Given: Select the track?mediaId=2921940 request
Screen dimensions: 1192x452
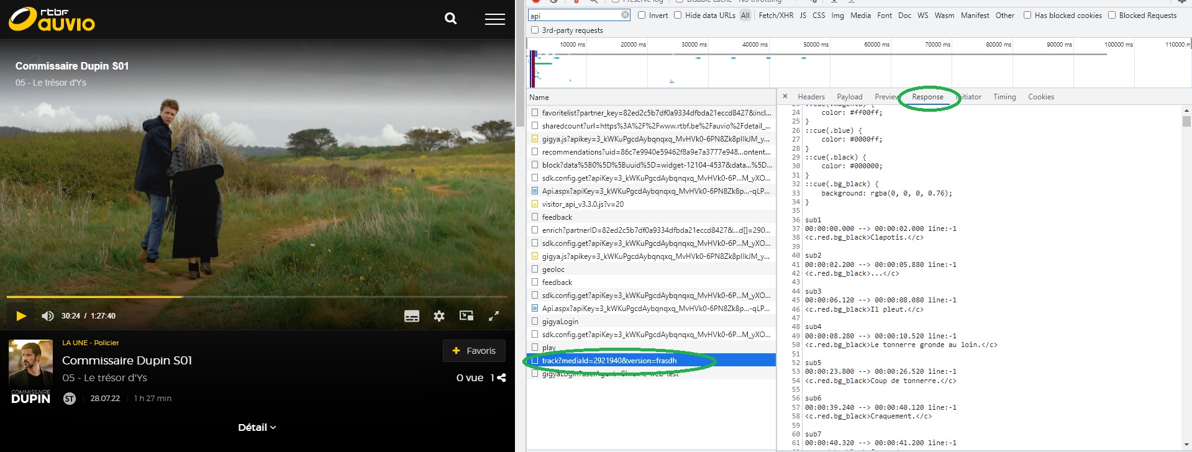Looking at the screenshot, I should [651, 361].
